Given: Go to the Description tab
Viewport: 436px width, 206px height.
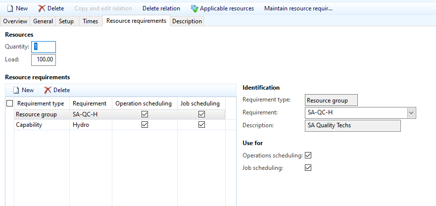Looking at the screenshot, I should (x=187, y=21).
